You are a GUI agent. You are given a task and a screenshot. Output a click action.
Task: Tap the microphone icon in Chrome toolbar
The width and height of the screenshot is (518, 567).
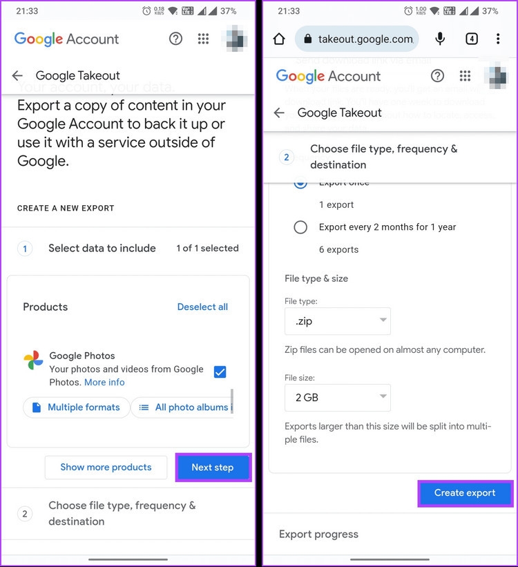click(440, 39)
